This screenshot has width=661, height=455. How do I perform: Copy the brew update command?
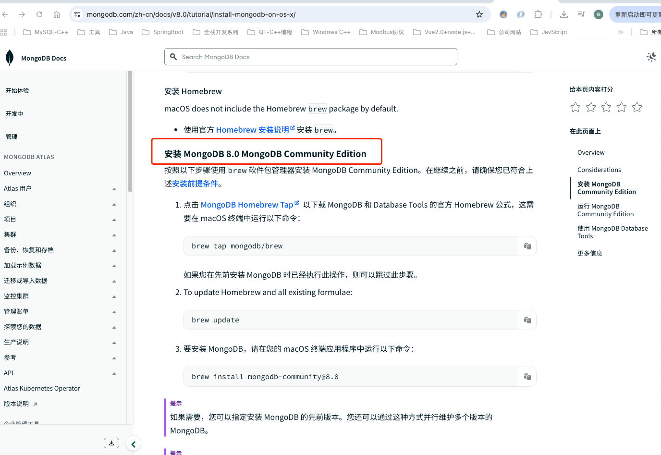[527, 320]
